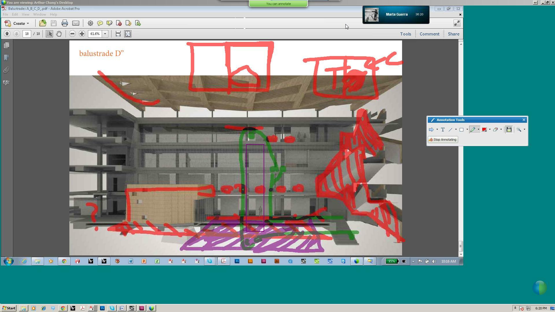Click the local Start button
Image resolution: width=555 pixels, height=312 pixels.
coord(9,308)
